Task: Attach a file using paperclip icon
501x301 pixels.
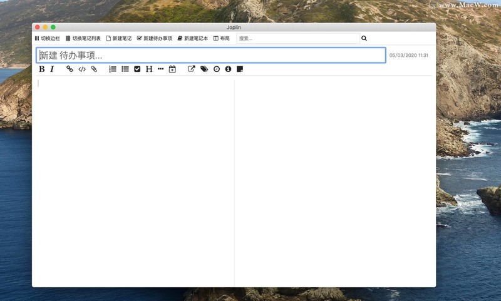Action: click(94, 69)
